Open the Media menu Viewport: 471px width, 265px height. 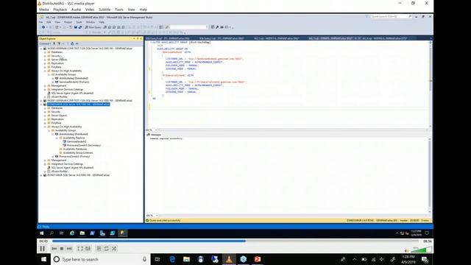44,10
